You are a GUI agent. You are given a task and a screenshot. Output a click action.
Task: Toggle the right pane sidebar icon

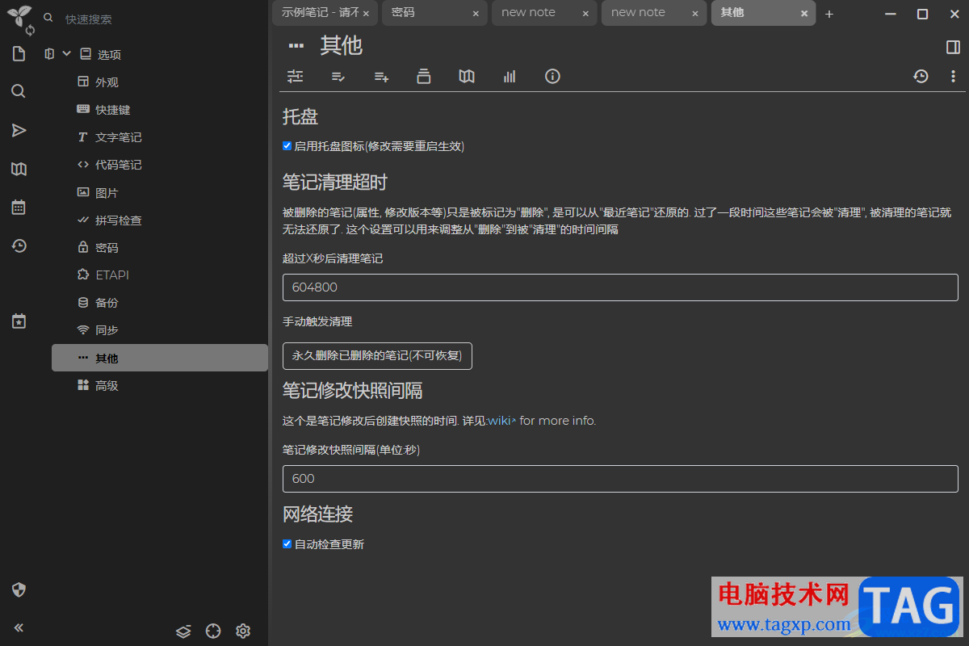pos(953,47)
